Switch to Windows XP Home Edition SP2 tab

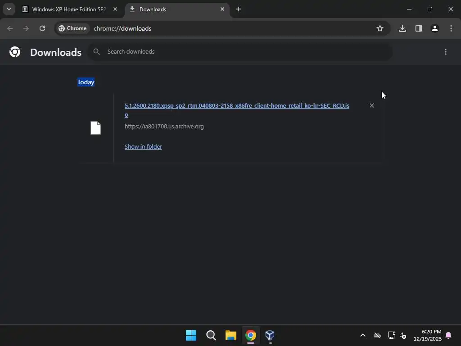point(69,9)
